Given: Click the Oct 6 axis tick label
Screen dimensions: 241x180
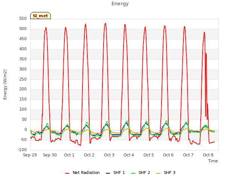Looking at the screenshot, I should click(168, 155).
